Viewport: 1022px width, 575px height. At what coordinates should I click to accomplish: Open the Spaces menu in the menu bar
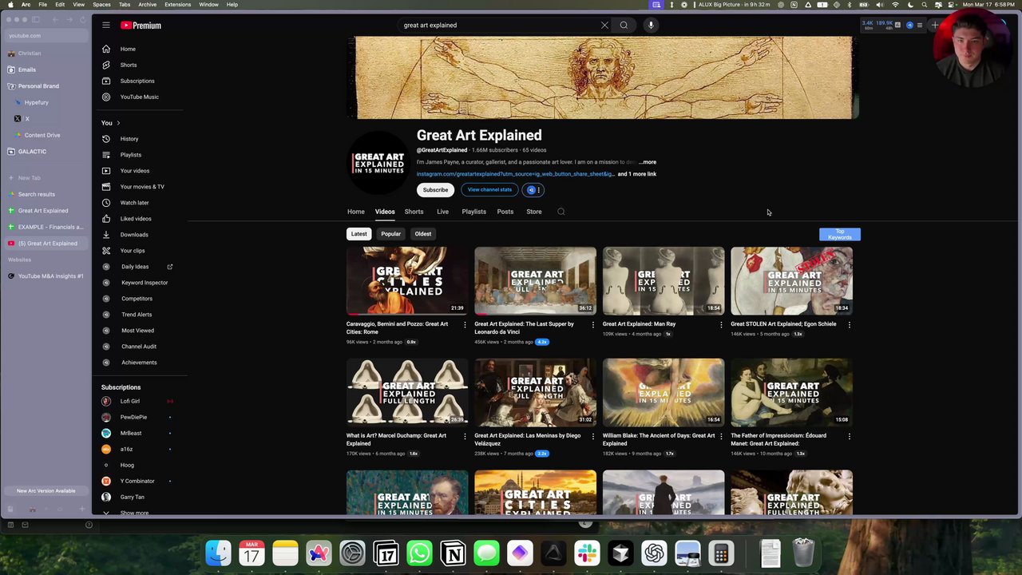point(101,5)
